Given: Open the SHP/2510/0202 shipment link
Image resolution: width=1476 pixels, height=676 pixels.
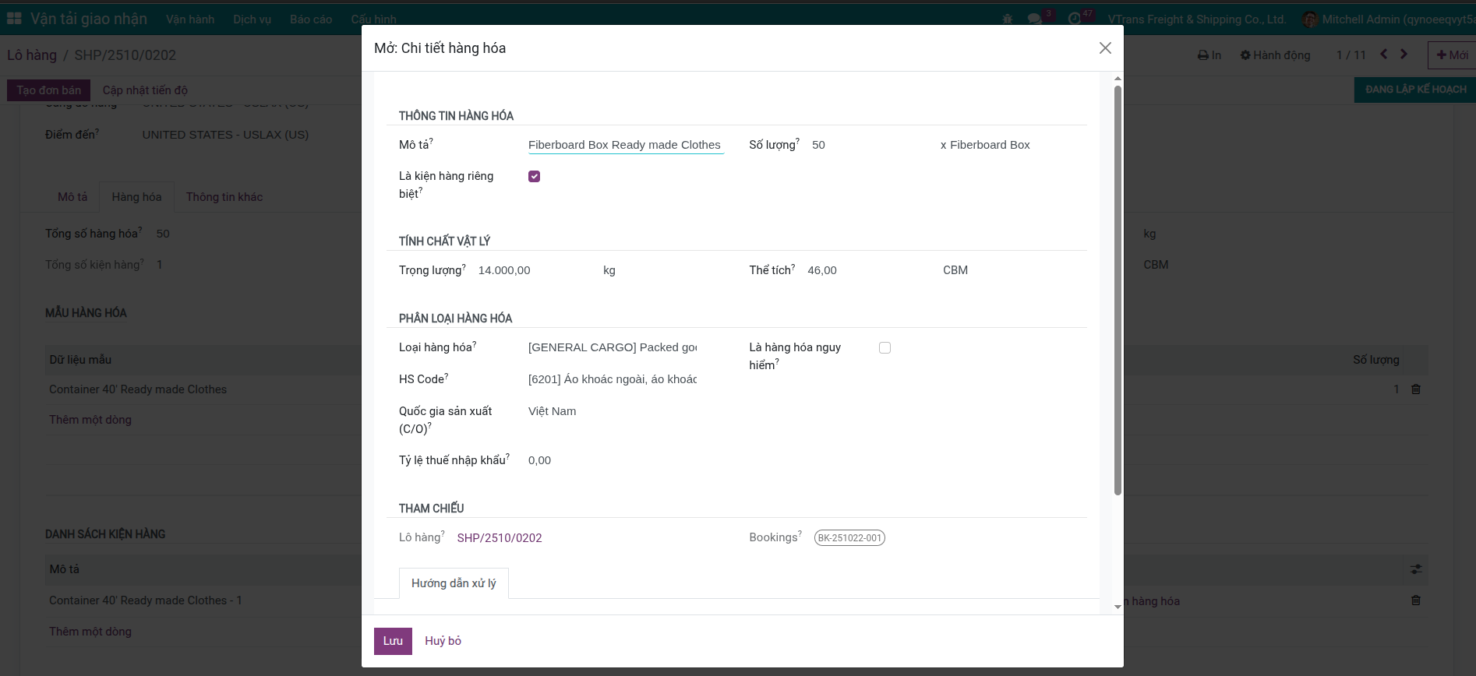Looking at the screenshot, I should [500, 538].
